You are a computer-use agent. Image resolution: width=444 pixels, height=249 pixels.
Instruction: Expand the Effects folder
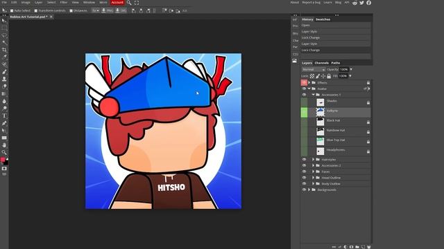coord(309,83)
